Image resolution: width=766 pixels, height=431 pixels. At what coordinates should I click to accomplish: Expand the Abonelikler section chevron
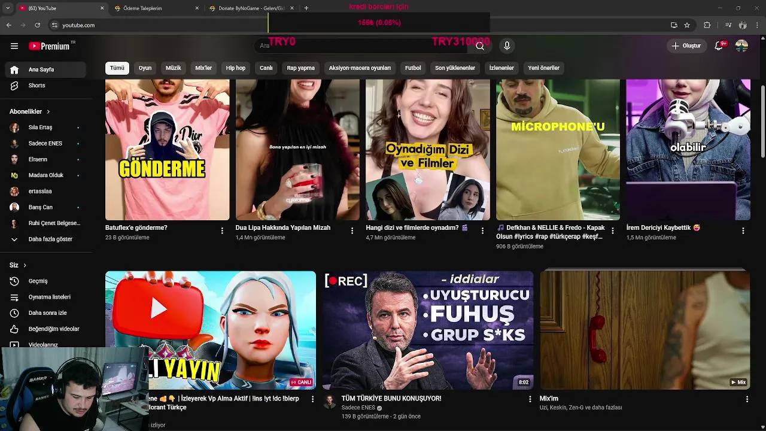(48, 111)
